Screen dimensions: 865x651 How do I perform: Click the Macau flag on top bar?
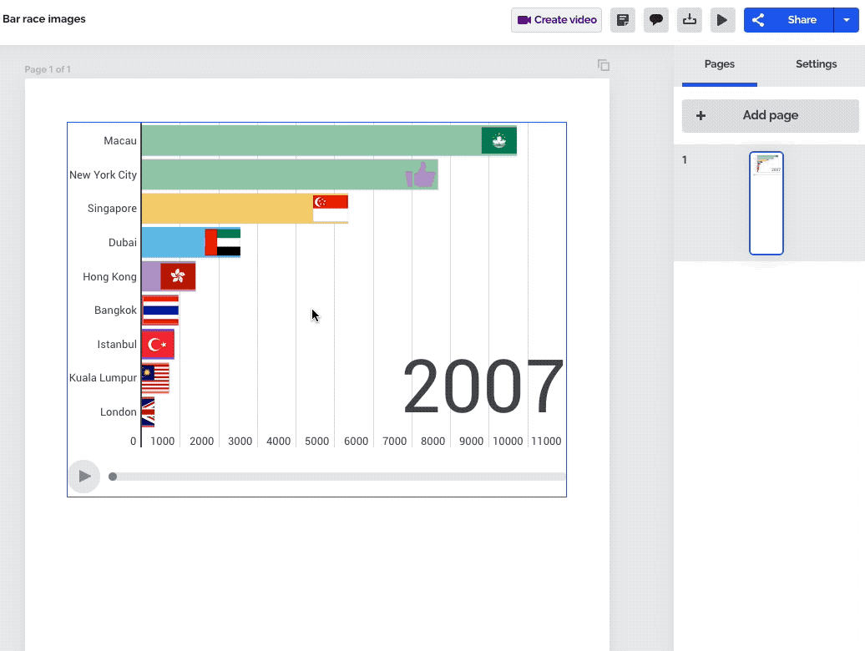[498, 141]
